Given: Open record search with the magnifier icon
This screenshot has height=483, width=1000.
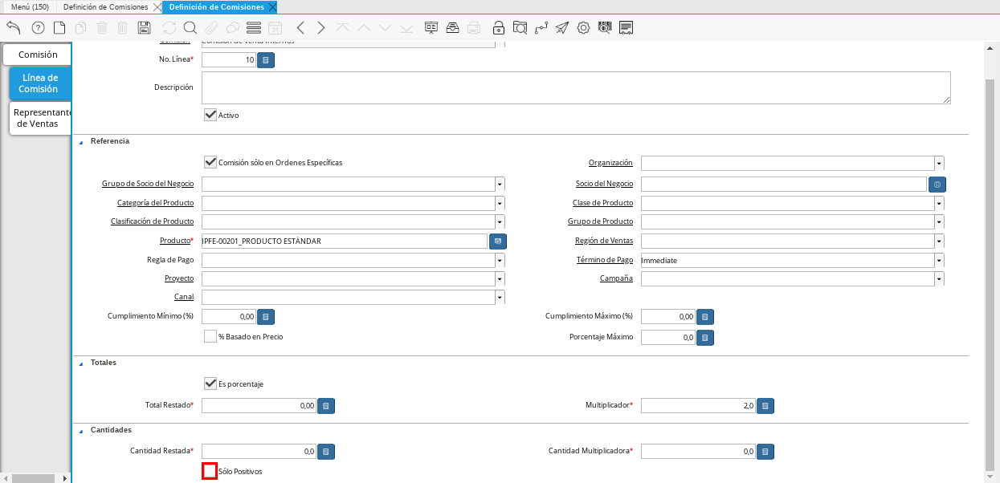Looking at the screenshot, I should tap(190, 28).
